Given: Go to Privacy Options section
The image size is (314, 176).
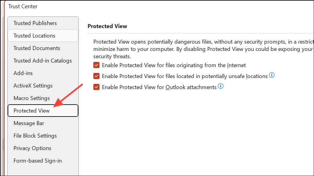Looking at the screenshot, I should point(32,148).
